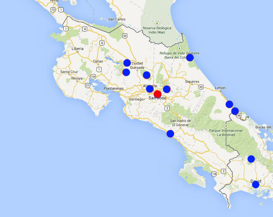Click the route 32 road shield
The height and width of the screenshot is (217, 273).
(201, 87)
